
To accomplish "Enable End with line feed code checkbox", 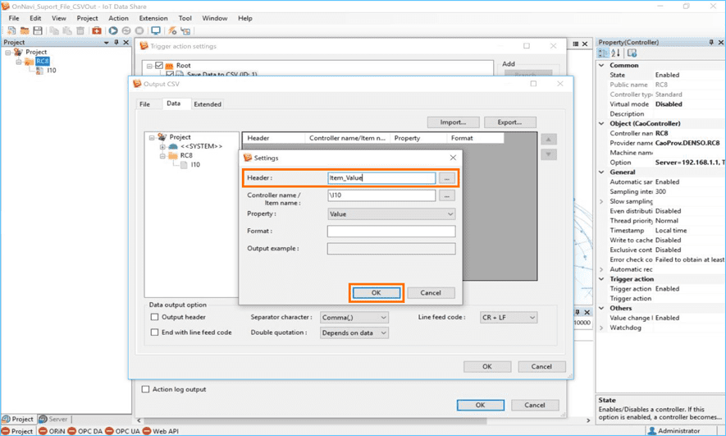I will [x=155, y=333].
